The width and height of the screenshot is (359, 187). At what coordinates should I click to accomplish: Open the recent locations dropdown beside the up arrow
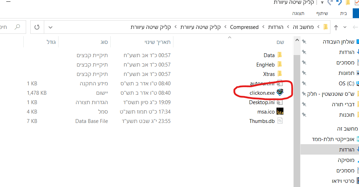(345, 27)
